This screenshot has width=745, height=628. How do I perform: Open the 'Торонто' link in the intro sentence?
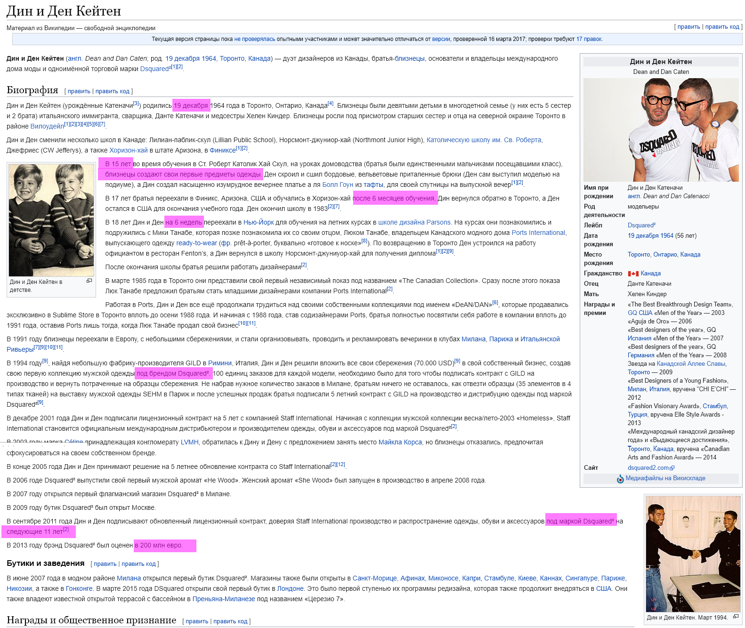pyautogui.click(x=232, y=59)
